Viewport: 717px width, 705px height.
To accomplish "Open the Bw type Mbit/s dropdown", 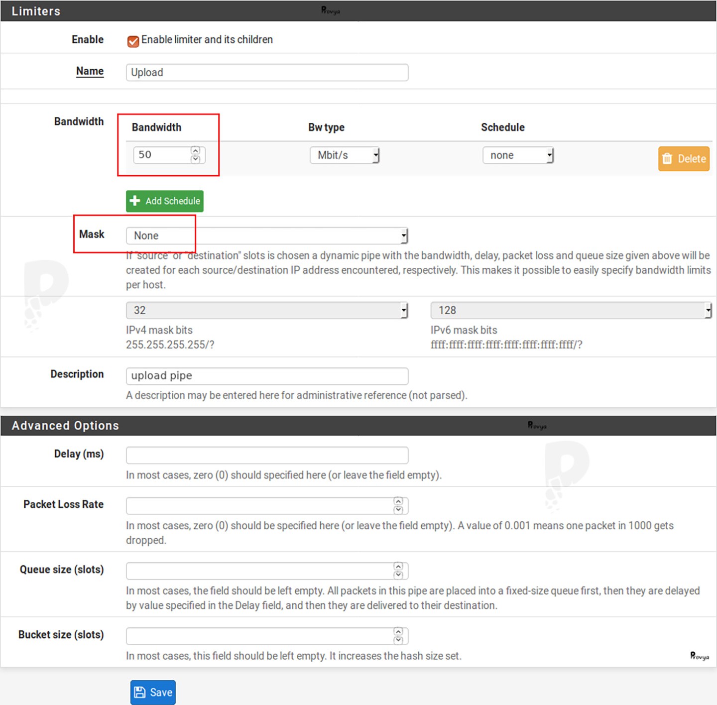I will [x=344, y=155].
